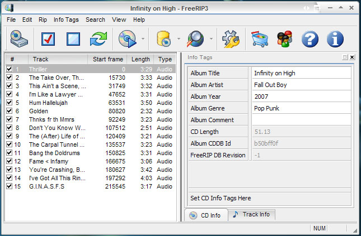
Task: Edit the Album Year field 2007
Action: tap(302, 97)
